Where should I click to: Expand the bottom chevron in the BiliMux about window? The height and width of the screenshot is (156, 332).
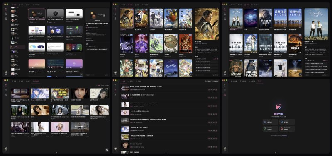point(275,152)
